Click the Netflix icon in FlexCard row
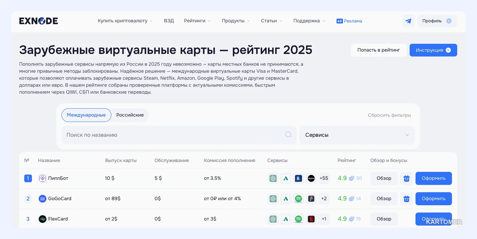 pos(311,219)
